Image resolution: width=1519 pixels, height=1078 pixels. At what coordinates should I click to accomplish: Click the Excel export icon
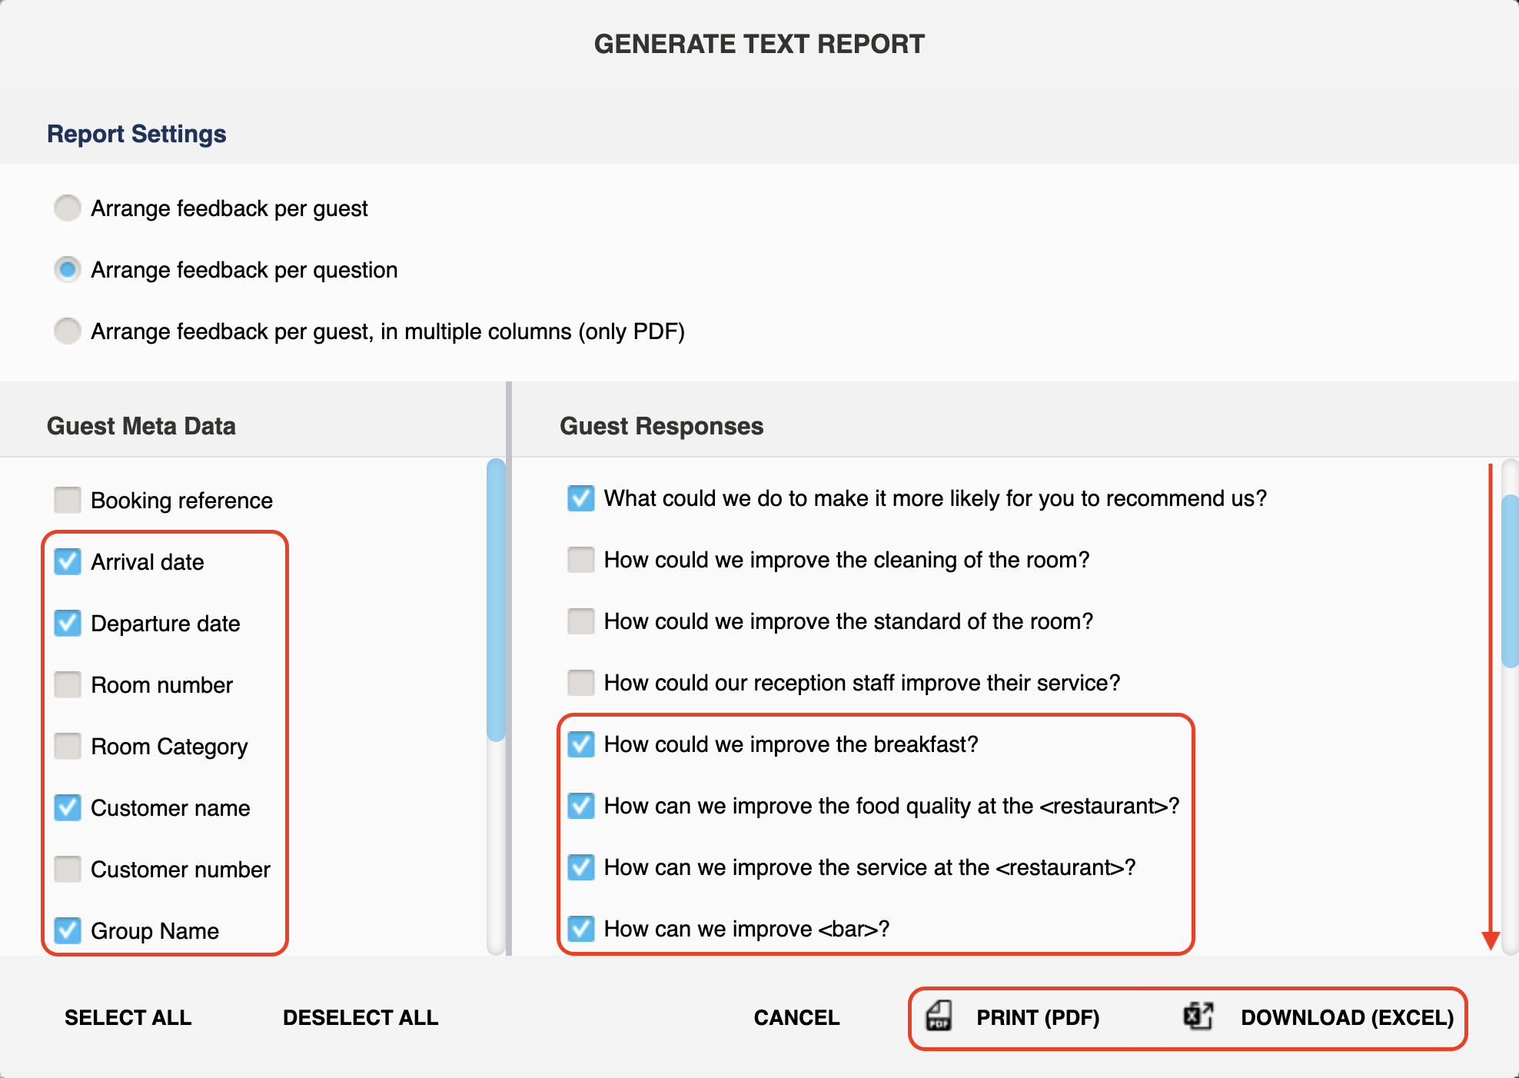point(1198,1016)
